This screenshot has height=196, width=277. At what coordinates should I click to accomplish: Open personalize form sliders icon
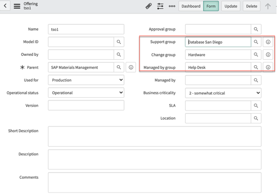point(160,6)
